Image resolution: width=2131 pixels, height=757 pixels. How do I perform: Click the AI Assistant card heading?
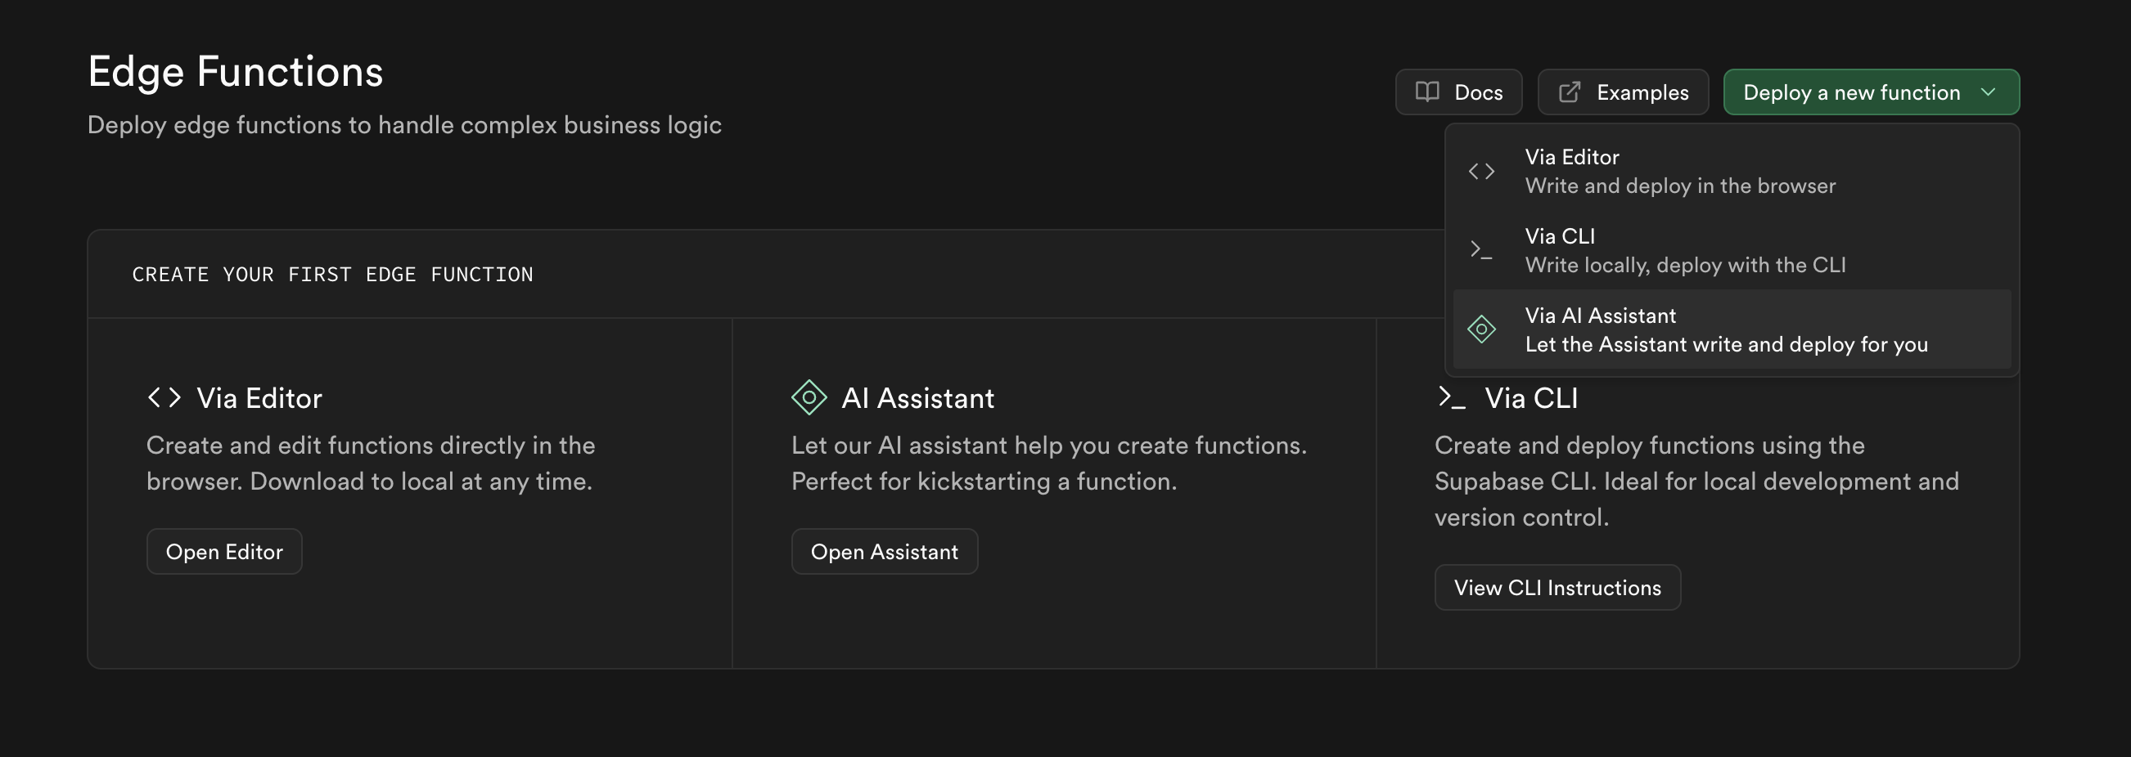(917, 398)
